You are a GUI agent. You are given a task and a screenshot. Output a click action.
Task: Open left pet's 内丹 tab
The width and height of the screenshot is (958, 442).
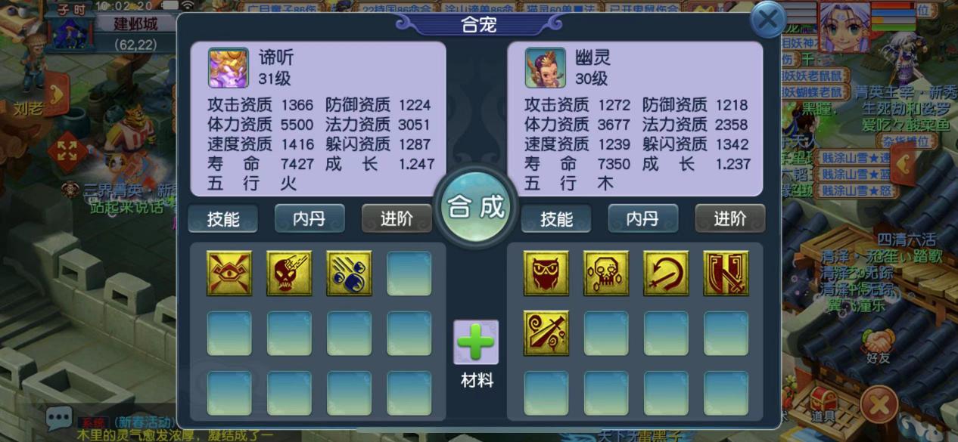(x=309, y=219)
